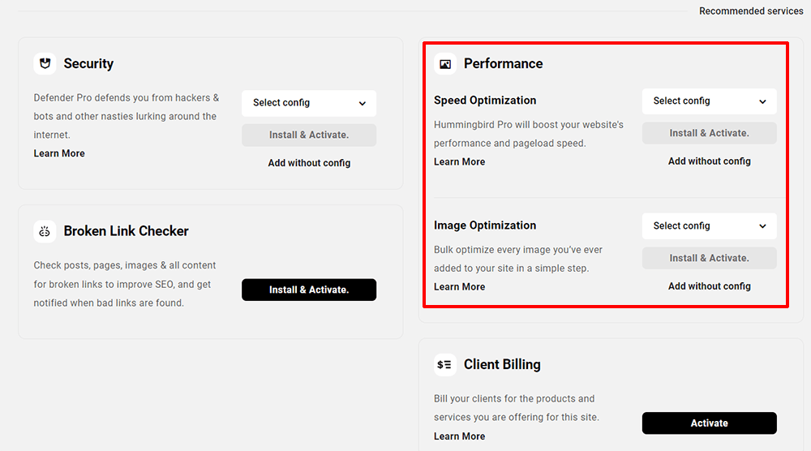
Task: Click the Security shield icon
Action: (x=45, y=63)
